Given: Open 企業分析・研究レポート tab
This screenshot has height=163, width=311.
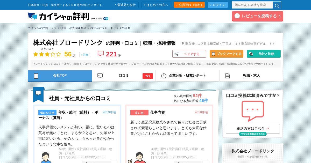Looking at the screenshot, I should point(187,76).
